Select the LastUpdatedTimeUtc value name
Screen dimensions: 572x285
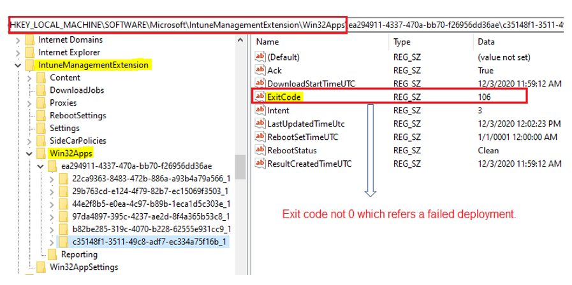tap(306, 124)
